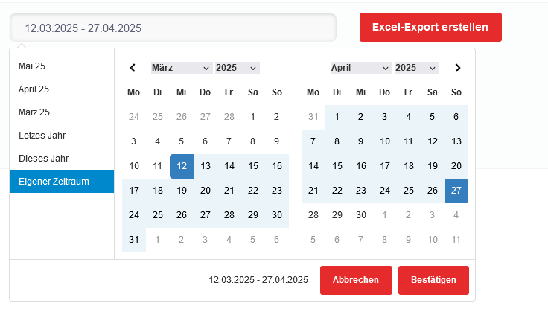Click the Excel-Export erstellen button

(x=430, y=28)
